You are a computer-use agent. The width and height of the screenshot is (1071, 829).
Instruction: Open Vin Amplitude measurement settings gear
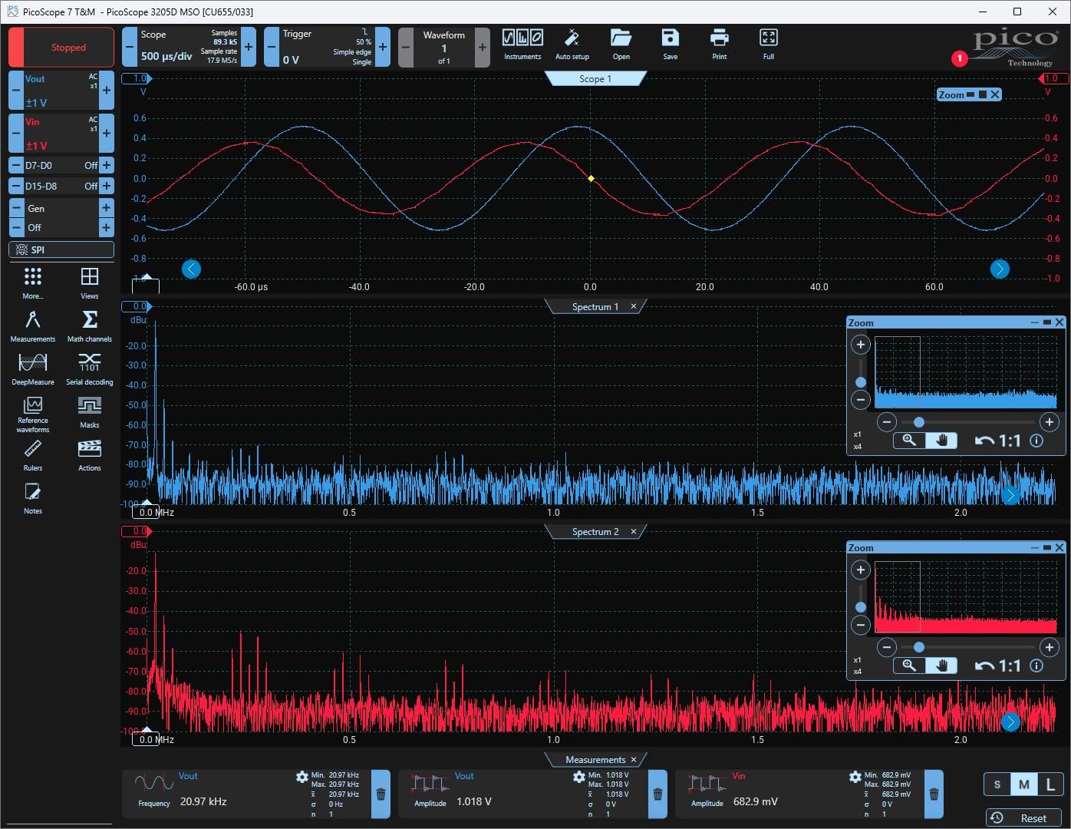click(x=855, y=778)
